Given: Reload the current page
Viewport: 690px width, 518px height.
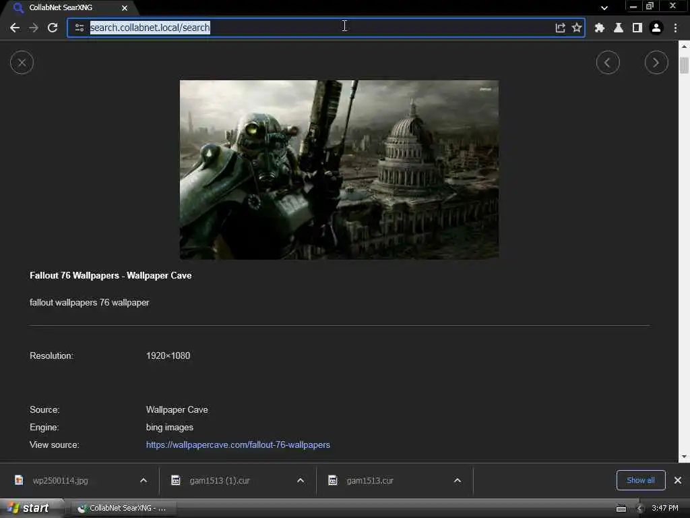Looking at the screenshot, I should point(53,28).
